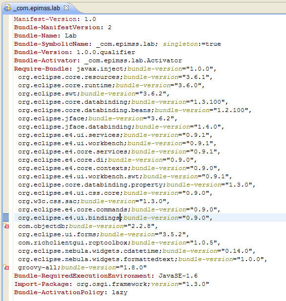Click the plug-in file icon on the tab
The image size is (286, 301).
[x=7, y=8]
